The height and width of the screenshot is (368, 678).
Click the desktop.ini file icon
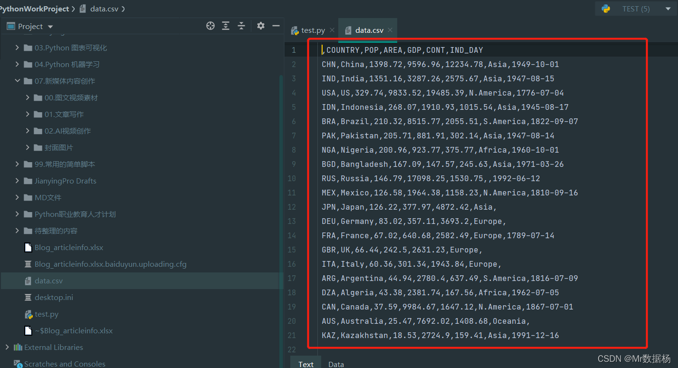tap(29, 297)
